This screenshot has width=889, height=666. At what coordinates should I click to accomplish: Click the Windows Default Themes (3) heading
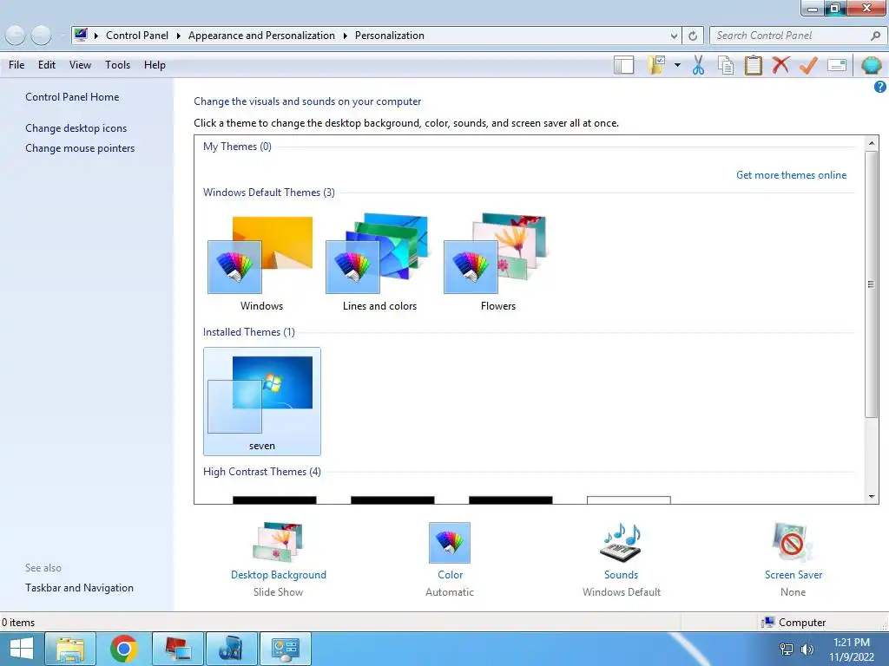(269, 193)
